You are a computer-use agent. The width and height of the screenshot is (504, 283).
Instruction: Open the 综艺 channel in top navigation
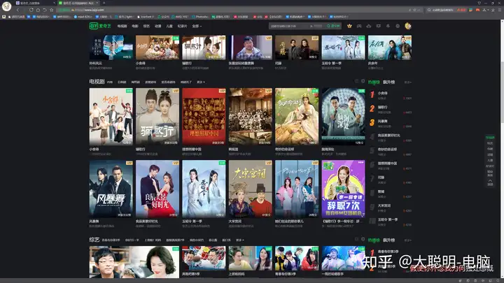point(146,26)
